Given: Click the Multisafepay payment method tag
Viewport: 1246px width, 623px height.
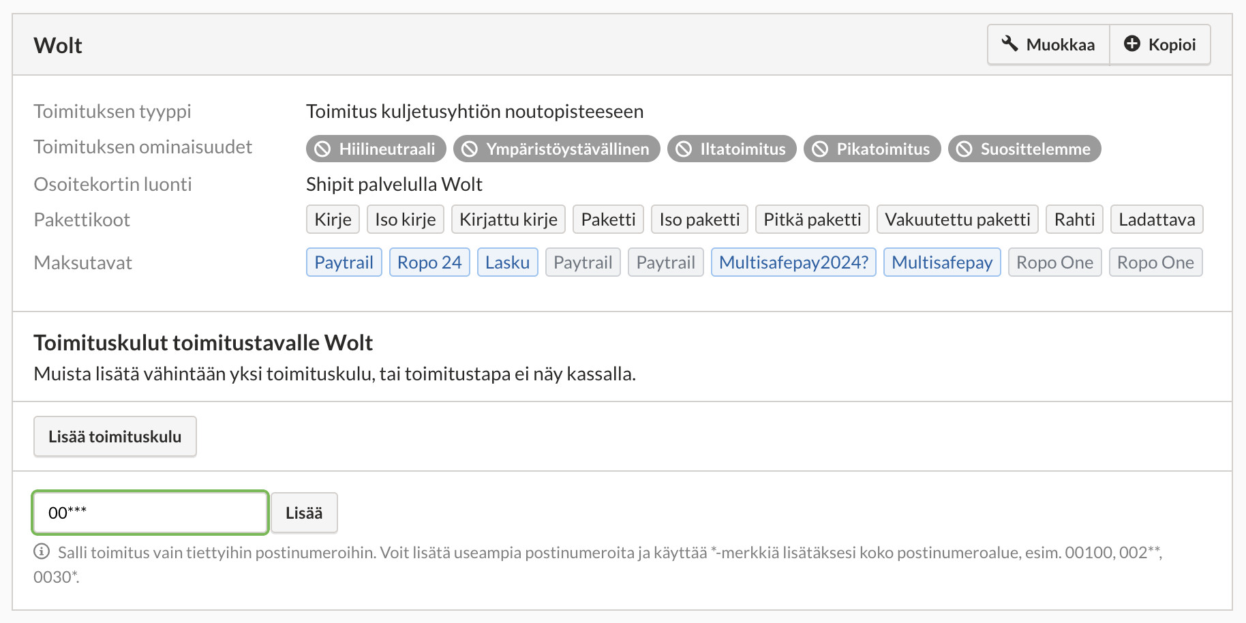Looking at the screenshot, I should [943, 262].
